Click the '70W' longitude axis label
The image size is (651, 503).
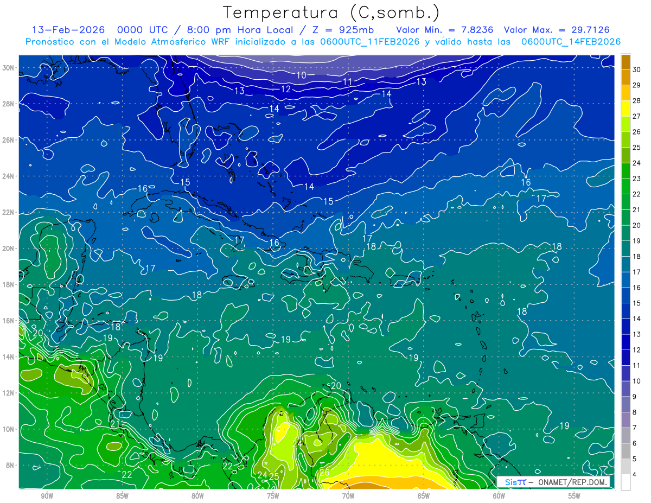tap(348, 496)
